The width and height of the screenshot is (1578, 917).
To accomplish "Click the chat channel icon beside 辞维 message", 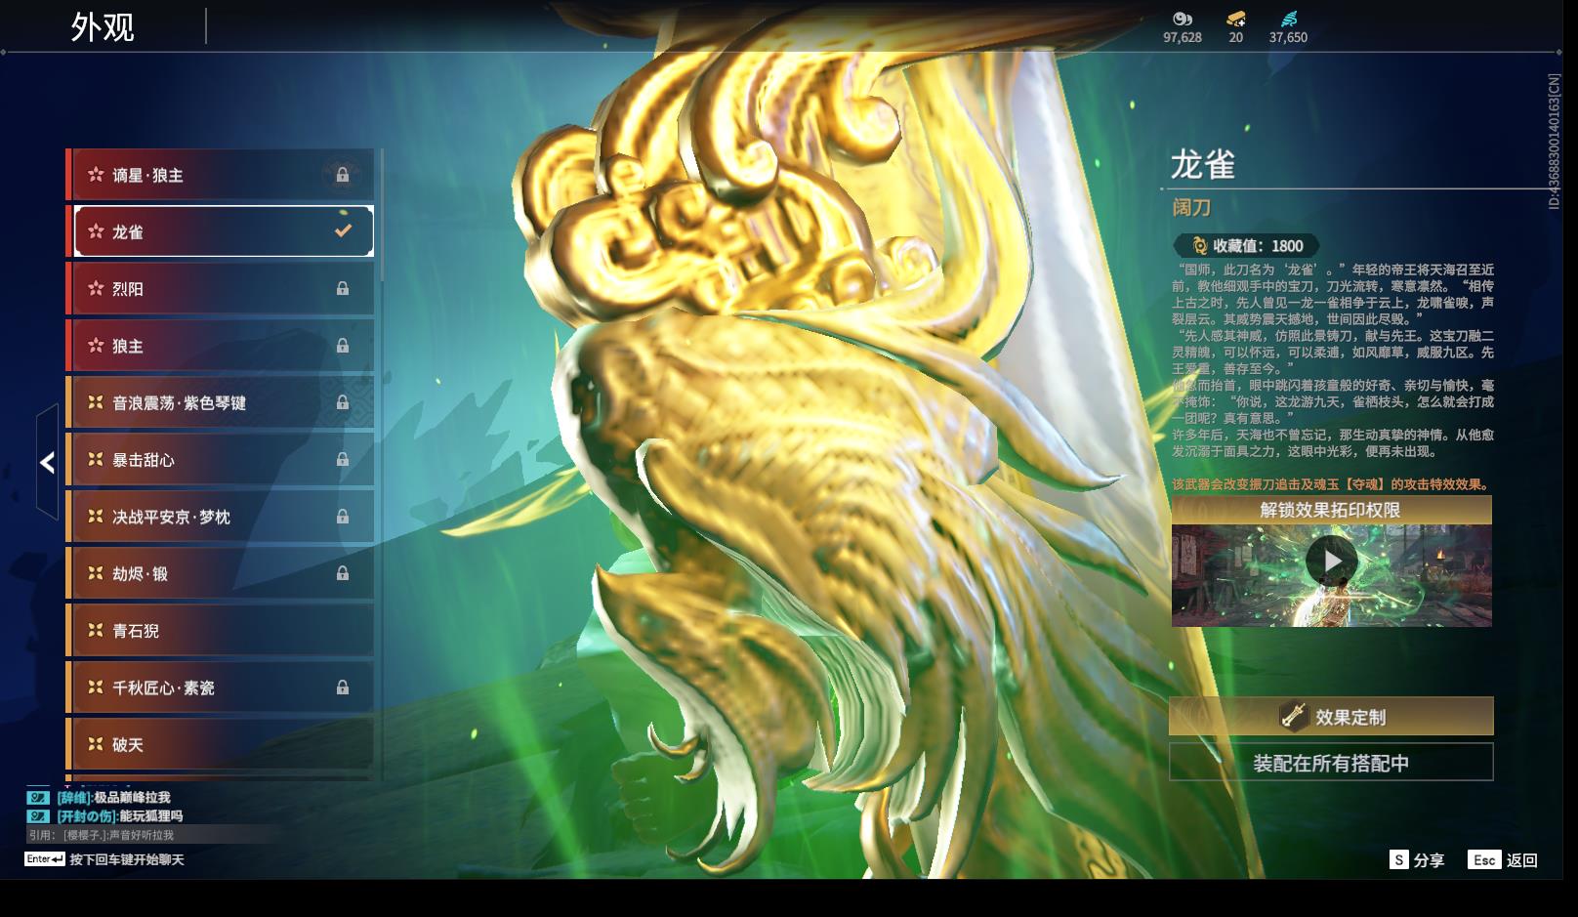I will [x=38, y=798].
